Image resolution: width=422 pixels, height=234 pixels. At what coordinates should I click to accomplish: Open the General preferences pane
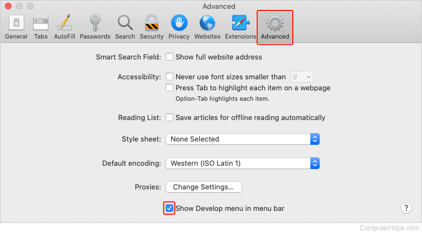click(x=16, y=26)
